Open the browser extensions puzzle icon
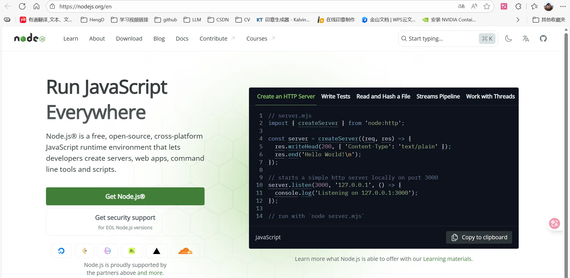Screen dimensions: 570x278 [x=518, y=6]
